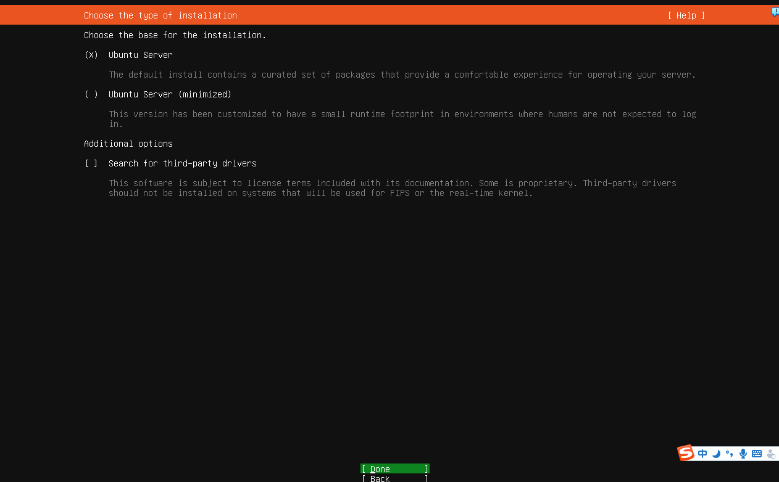Click the 'Ubuntu Server (minimized)' label text

tap(170, 94)
